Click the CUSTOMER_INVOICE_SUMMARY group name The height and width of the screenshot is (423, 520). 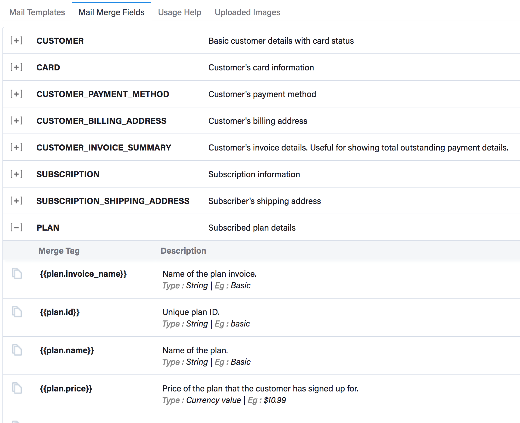click(x=104, y=148)
